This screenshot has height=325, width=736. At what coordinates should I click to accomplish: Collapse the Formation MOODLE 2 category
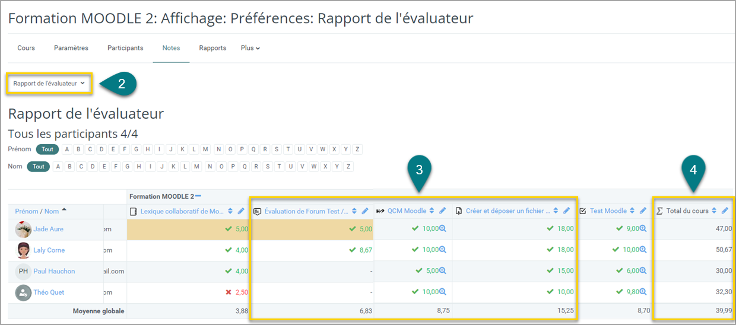click(x=199, y=196)
